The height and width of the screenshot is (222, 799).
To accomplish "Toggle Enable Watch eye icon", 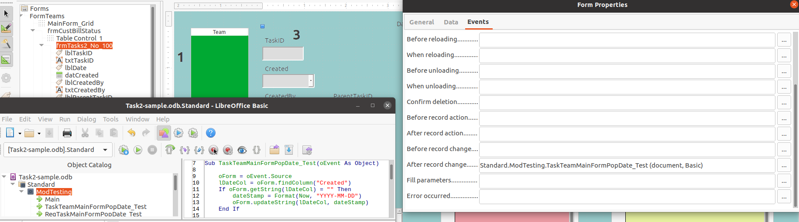I will 242,150.
